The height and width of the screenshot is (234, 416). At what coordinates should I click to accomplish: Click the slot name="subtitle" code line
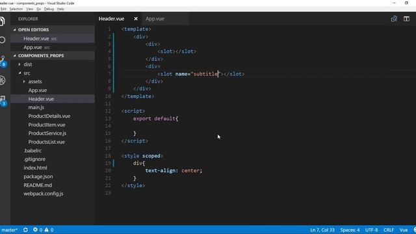(x=201, y=74)
